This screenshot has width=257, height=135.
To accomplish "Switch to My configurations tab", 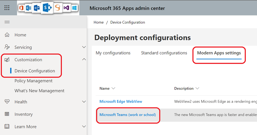I will pyautogui.click(x=113, y=53).
